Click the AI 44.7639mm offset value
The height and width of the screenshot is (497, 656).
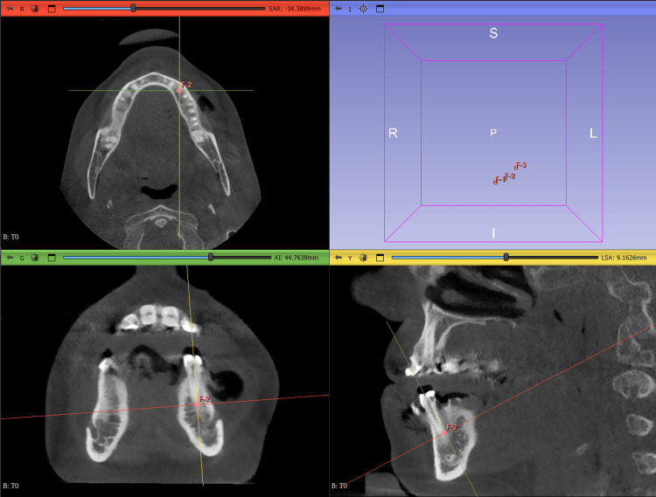click(x=297, y=258)
